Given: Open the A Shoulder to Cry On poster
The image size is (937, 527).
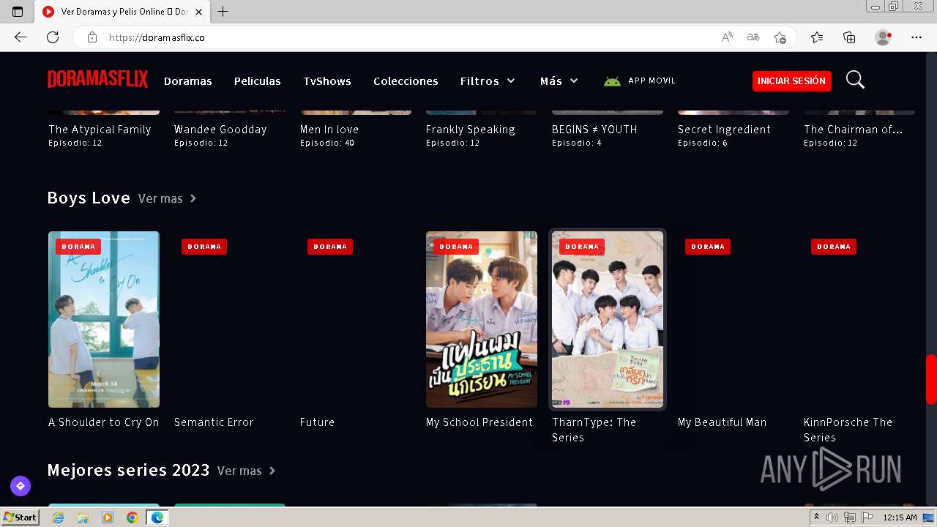Looking at the screenshot, I should [x=104, y=319].
